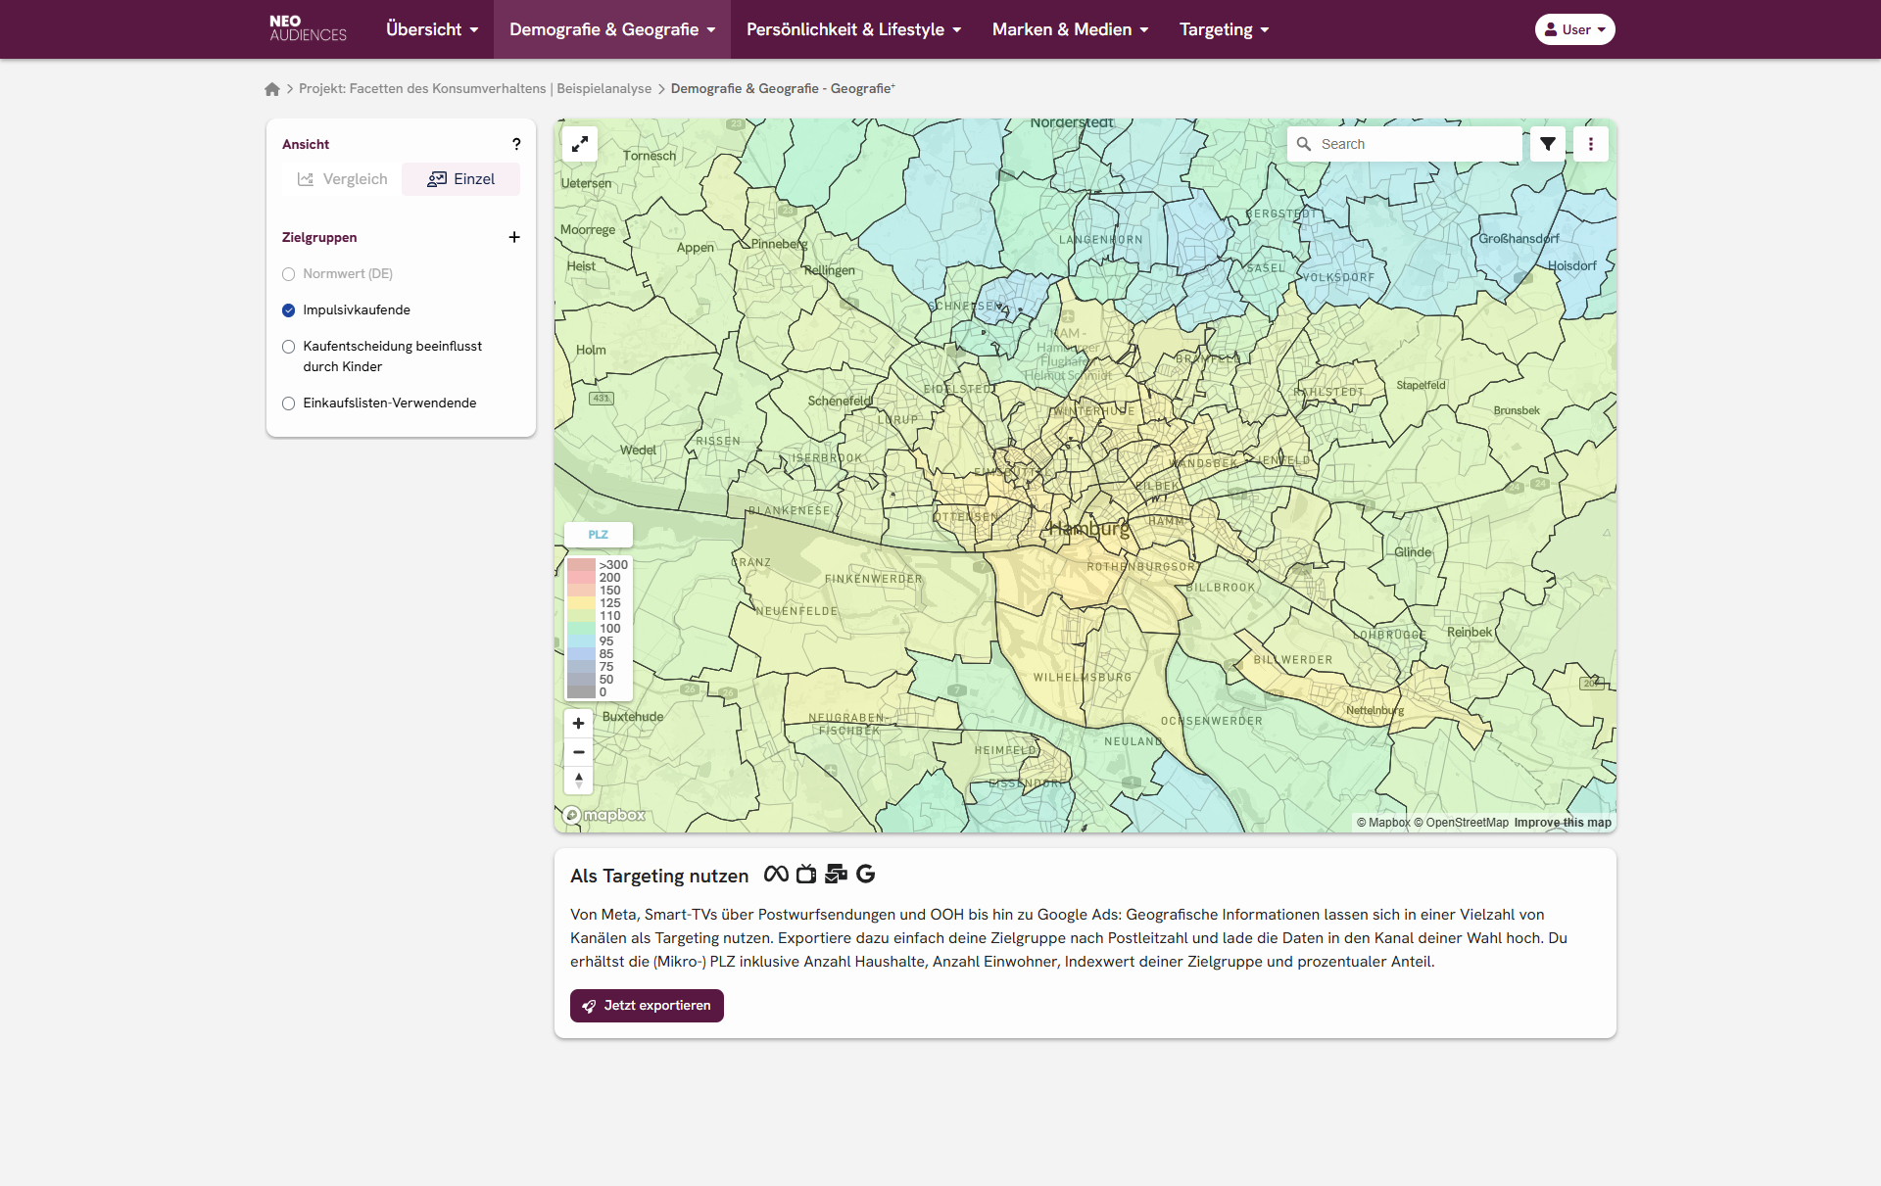The height and width of the screenshot is (1186, 1881).
Task: Go to home via breadcrumb icon
Action: coord(272,89)
